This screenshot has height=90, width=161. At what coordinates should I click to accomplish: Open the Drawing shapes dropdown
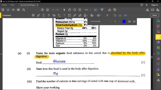click(99, 15)
